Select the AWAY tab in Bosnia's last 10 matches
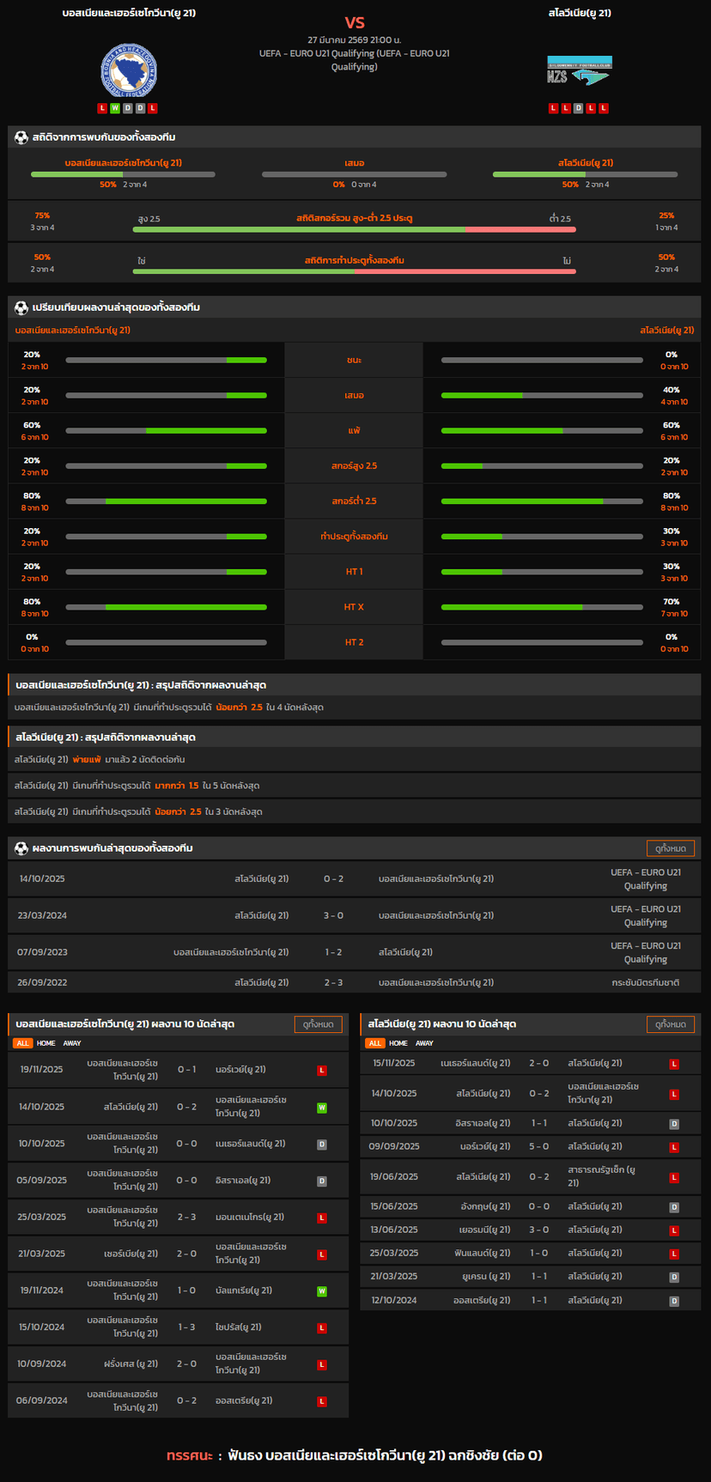 point(72,1043)
